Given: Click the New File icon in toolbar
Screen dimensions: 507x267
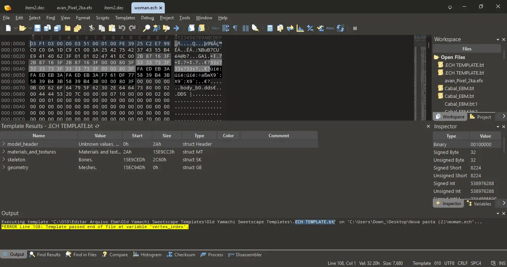Looking at the screenshot, I should click(8, 28).
